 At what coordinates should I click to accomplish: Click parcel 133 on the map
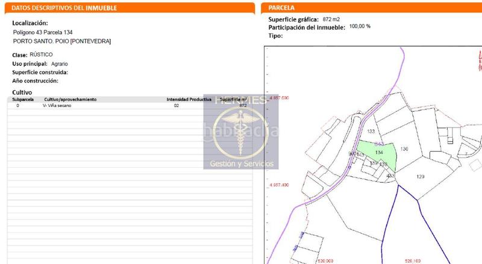[x=371, y=131]
